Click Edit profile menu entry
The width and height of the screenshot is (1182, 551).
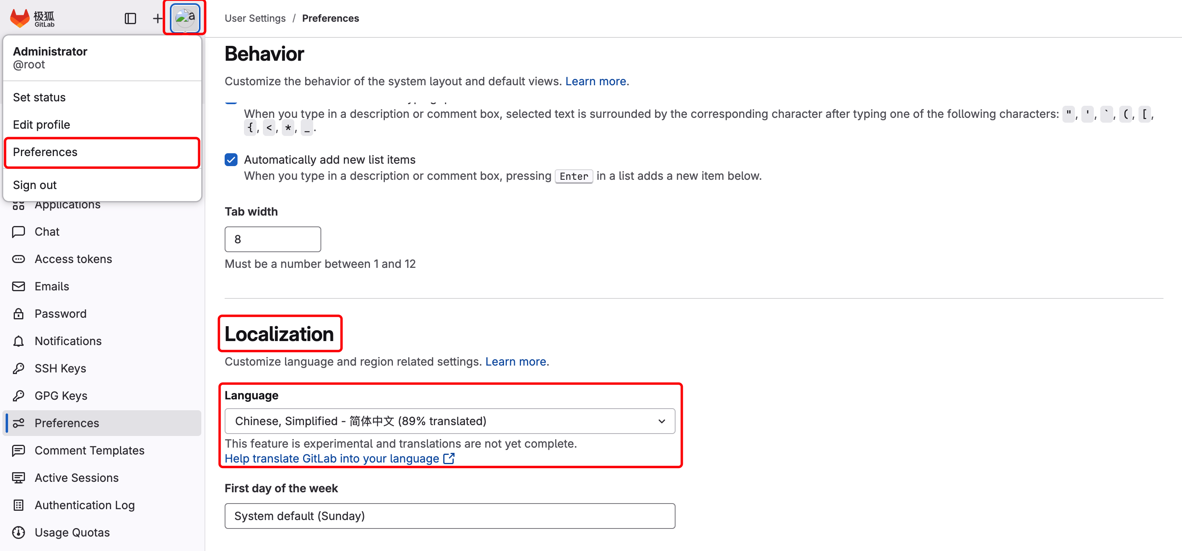[41, 125]
